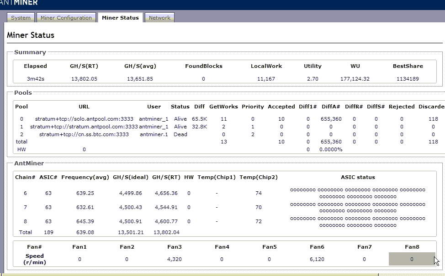This screenshot has width=445, height=276.
Task: Click the Elapsed column header
Action: tap(36, 66)
